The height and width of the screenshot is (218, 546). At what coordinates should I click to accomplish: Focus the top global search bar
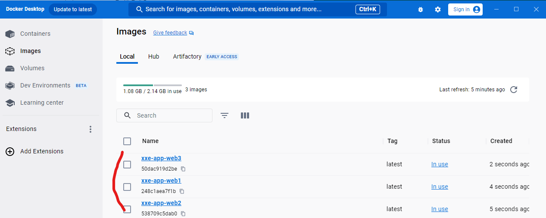[258, 9]
